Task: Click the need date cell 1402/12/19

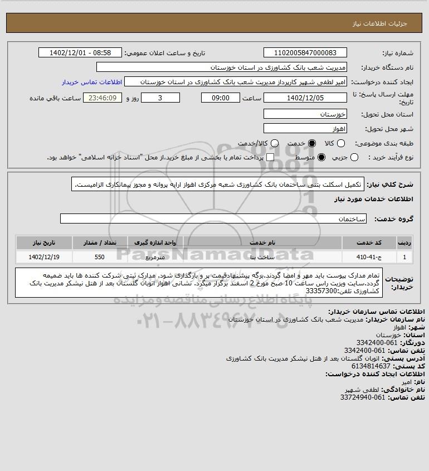Action: coord(44,257)
